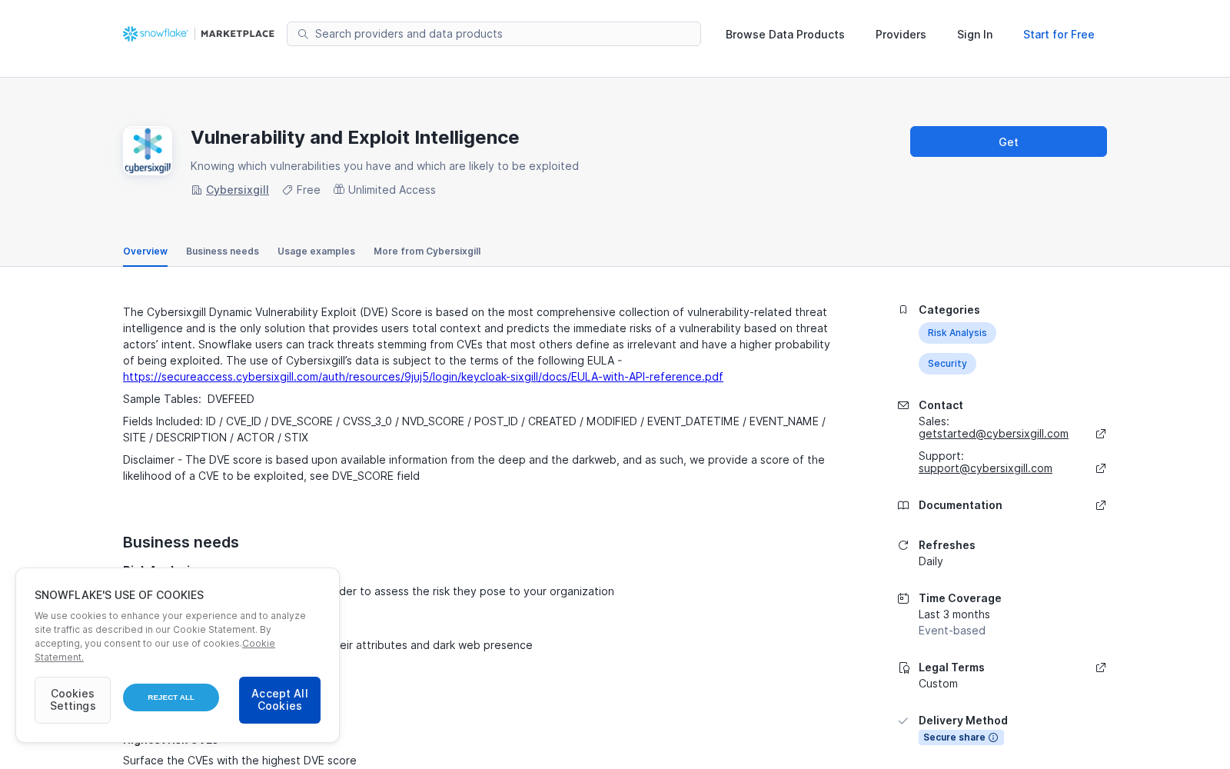Focus the search providers and data products field
The width and height of the screenshot is (1230, 769).
point(494,34)
